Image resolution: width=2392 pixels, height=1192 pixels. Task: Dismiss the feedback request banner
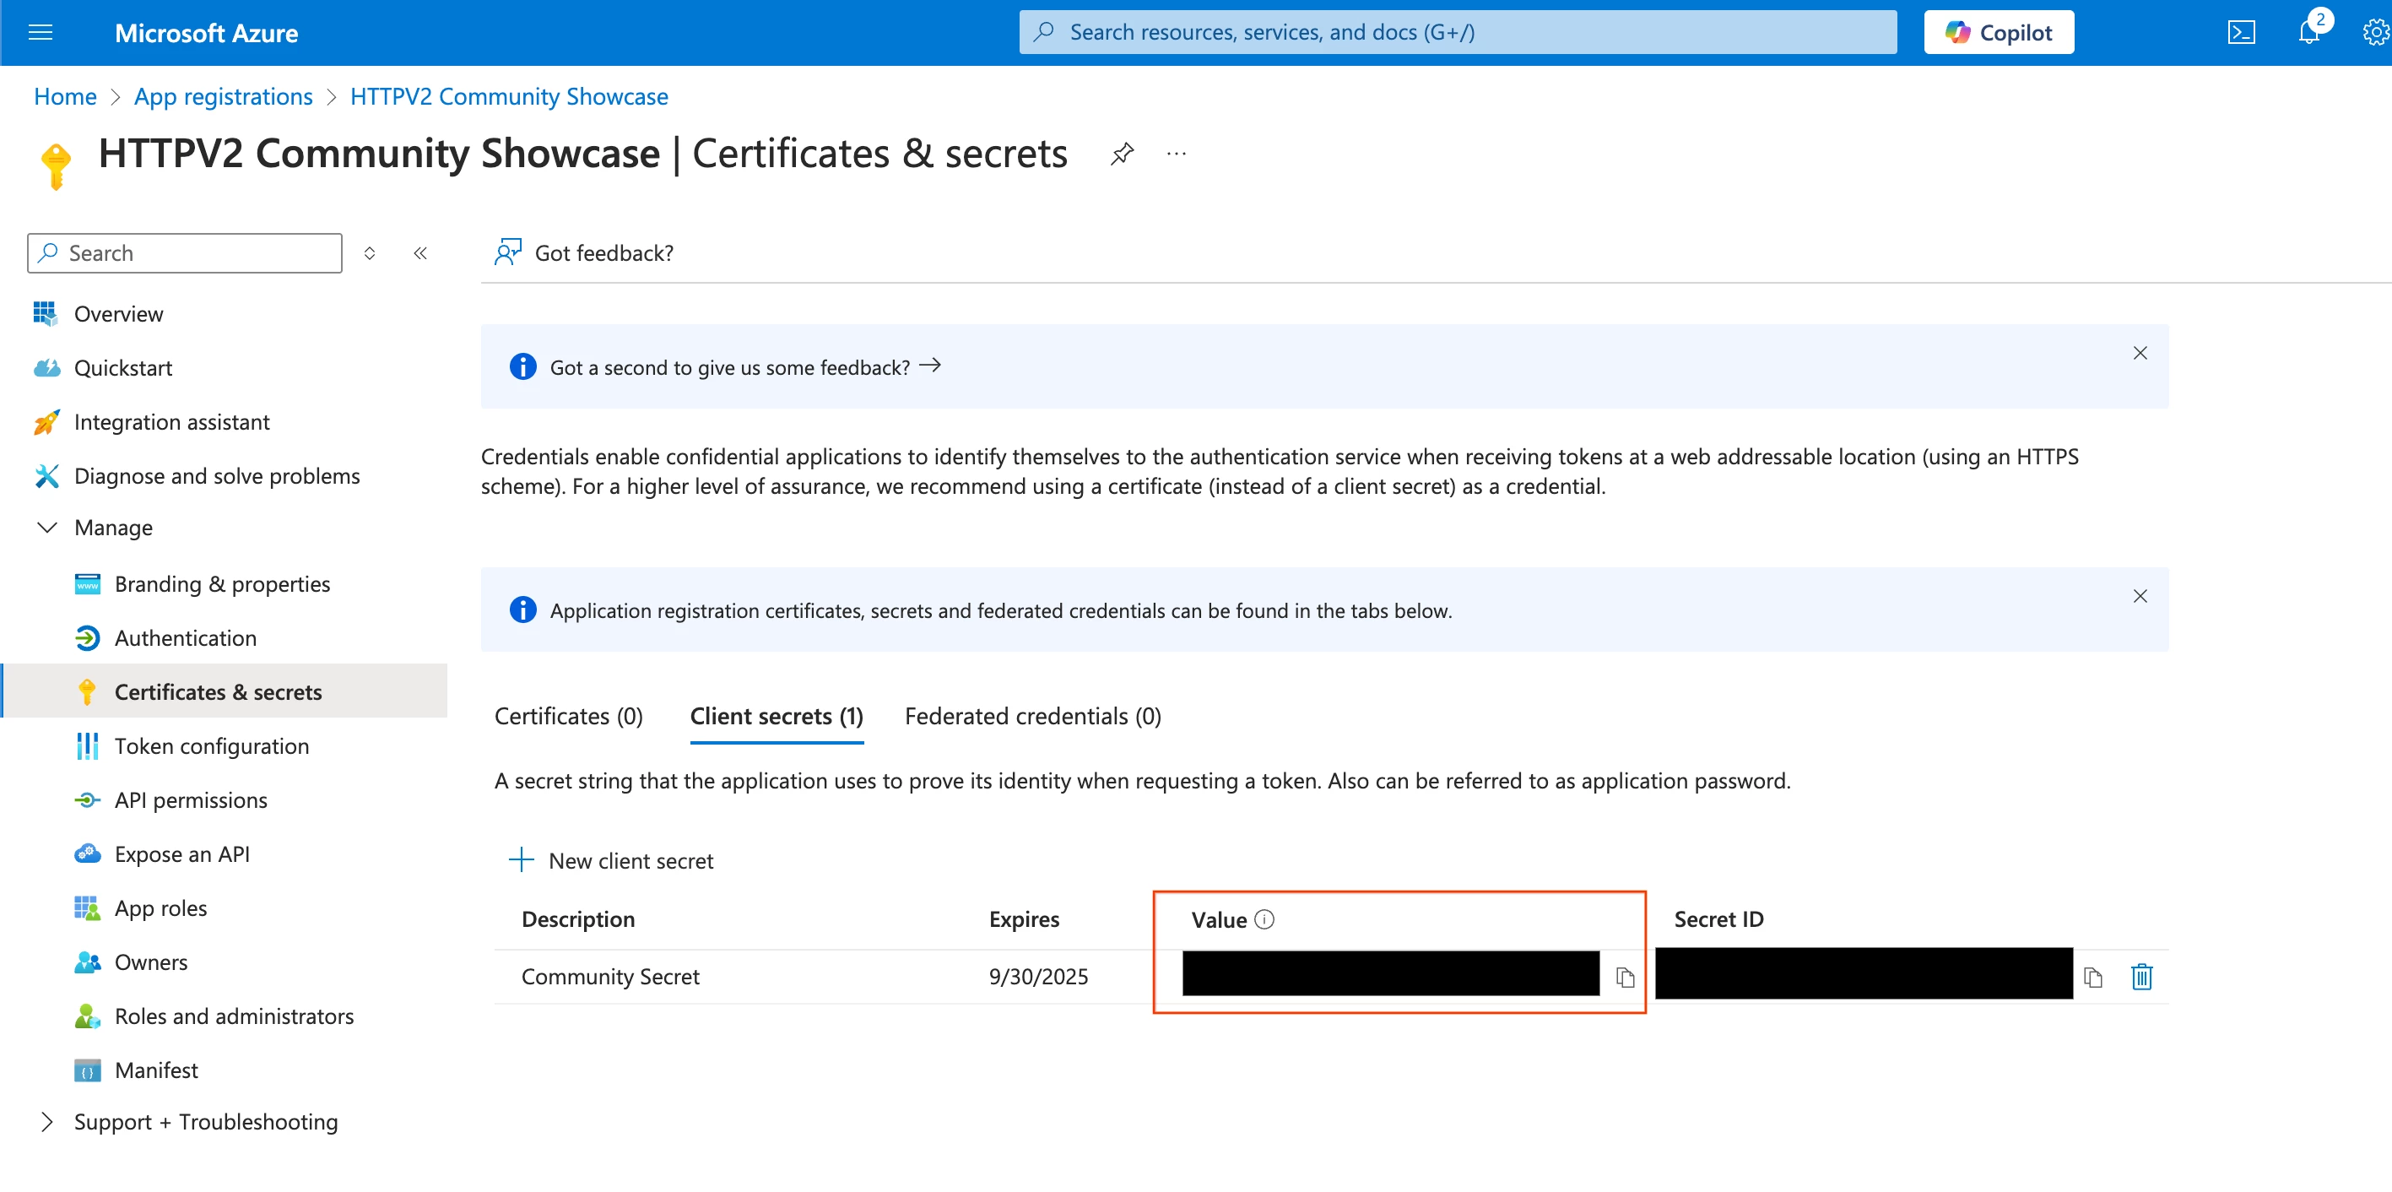pyautogui.click(x=2140, y=352)
